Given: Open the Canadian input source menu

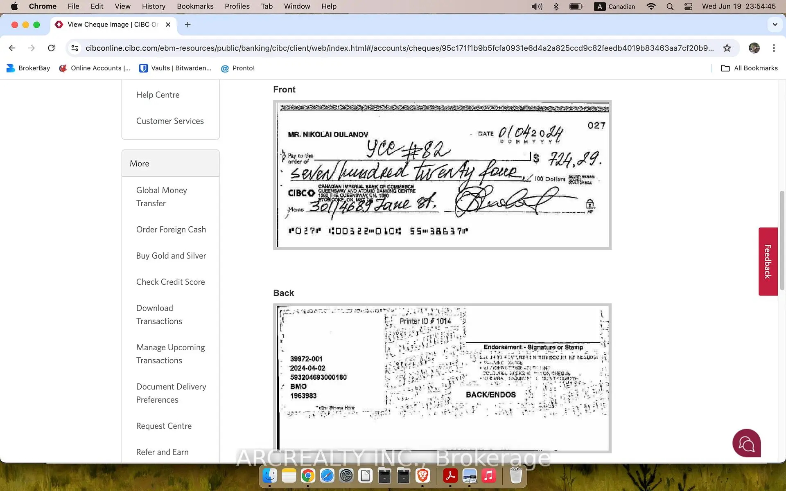Looking at the screenshot, I should click(615, 7).
